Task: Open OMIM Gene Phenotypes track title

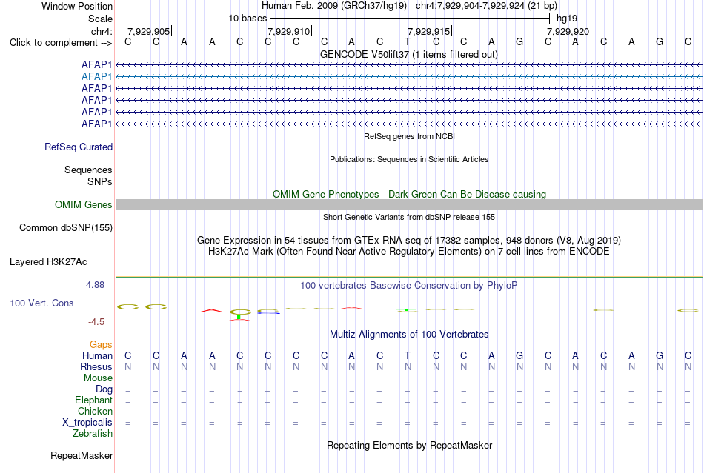Action: 409,194
